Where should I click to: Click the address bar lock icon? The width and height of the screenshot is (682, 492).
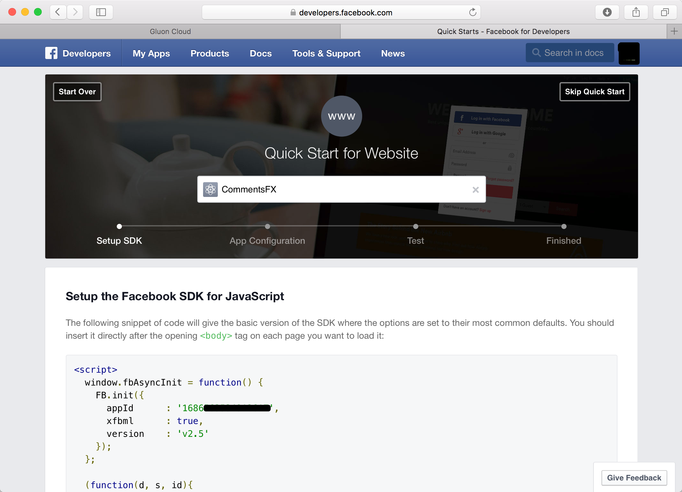pyautogui.click(x=293, y=13)
